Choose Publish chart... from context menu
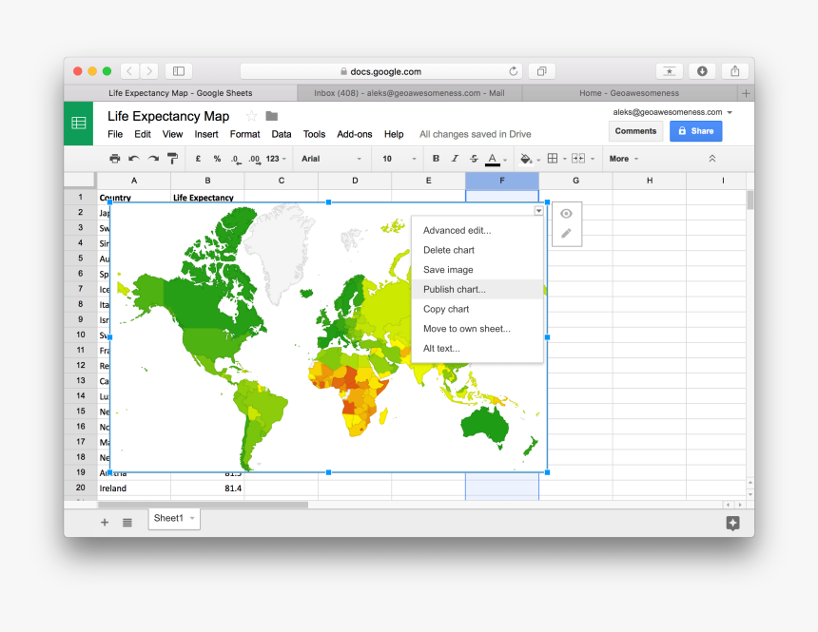Viewport: 818px width, 632px height. pyautogui.click(x=455, y=289)
